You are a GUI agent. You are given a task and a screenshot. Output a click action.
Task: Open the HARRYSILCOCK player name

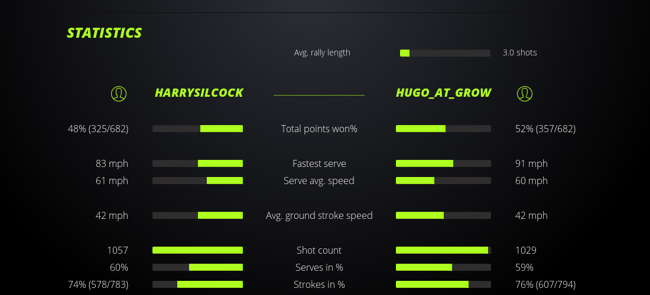click(199, 93)
